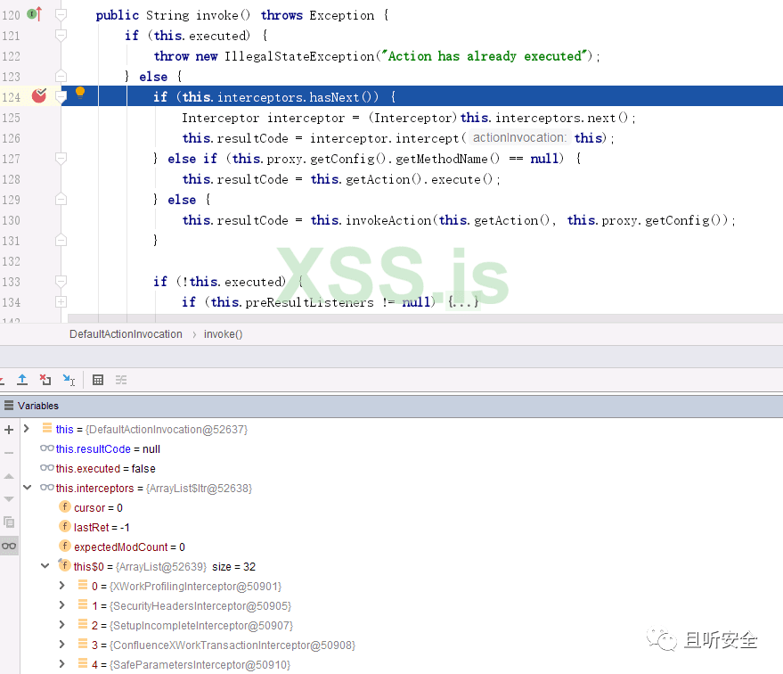Expand element 4 SafeParametersInterceptor

(62, 663)
